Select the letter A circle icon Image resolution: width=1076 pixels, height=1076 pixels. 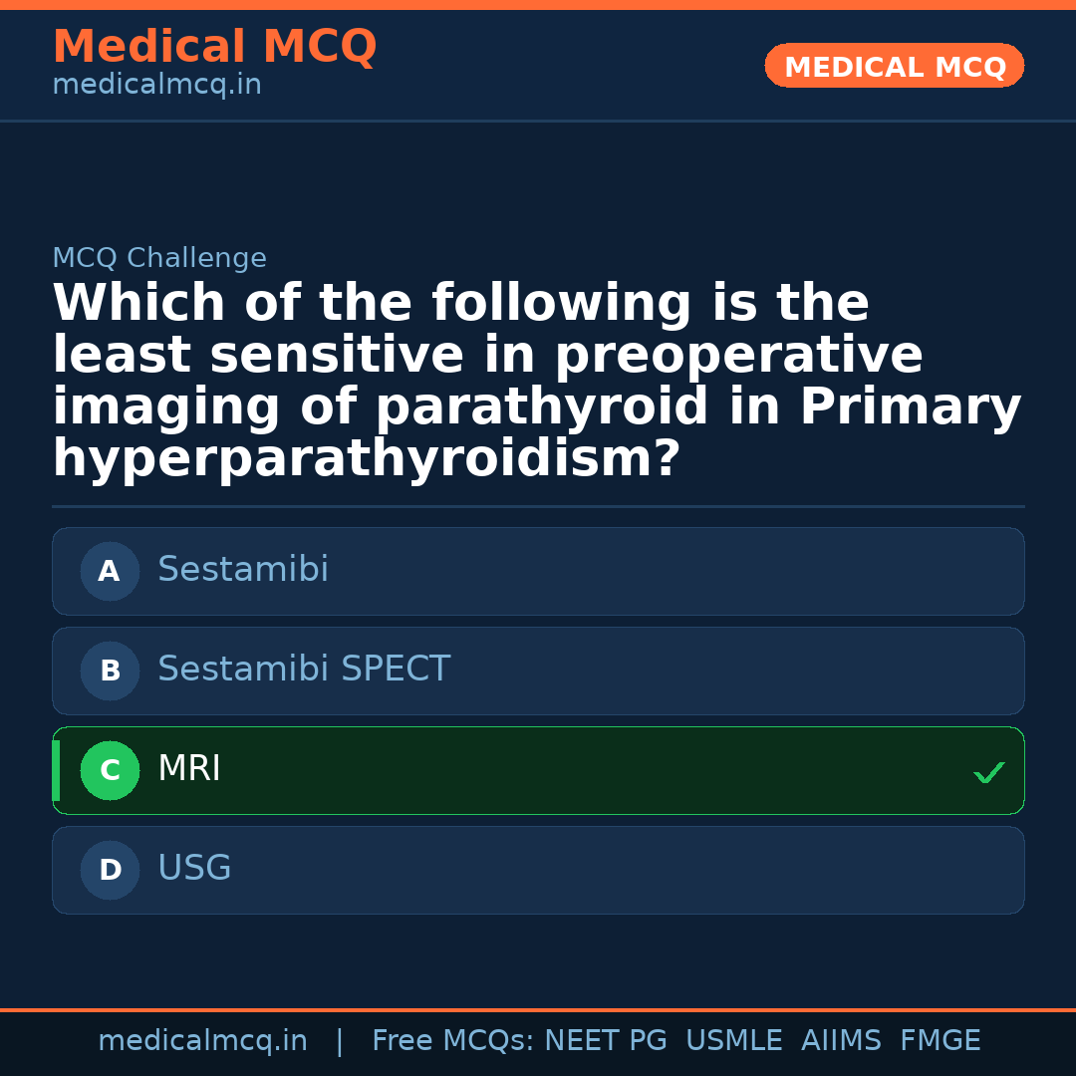[110, 572]
